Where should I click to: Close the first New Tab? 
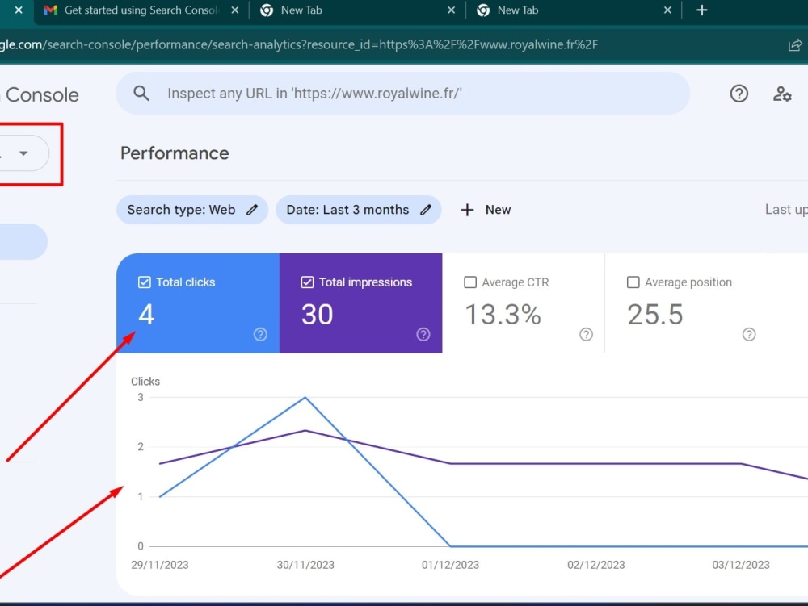(x=452, y=10)
